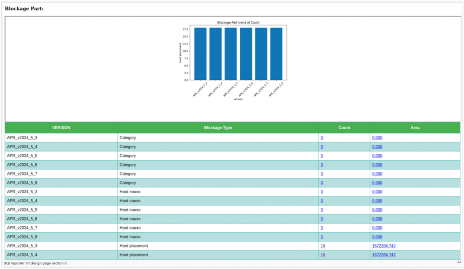Image resolution: width=464 pixels, height=269 pixels.
Task: Click the VERSION column header
Action: pyautogui.click(x=61, y=128)
